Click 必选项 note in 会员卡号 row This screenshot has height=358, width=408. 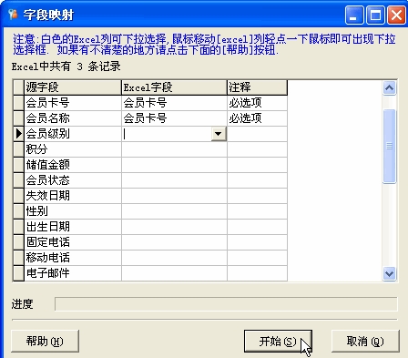(257, 103)
